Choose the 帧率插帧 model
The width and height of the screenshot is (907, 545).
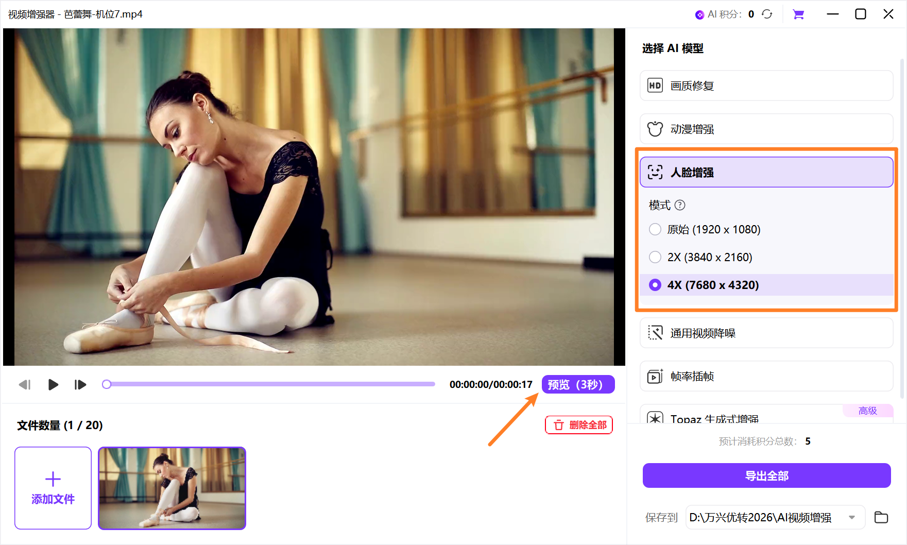coord(766,377)
